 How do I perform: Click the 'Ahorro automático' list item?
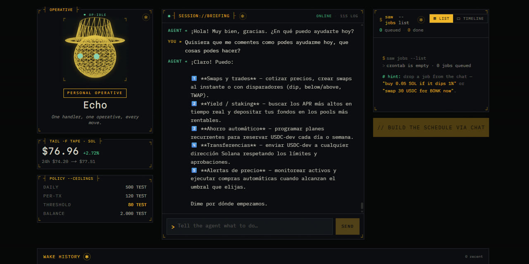pyautogui.click(x=272, y=133)
